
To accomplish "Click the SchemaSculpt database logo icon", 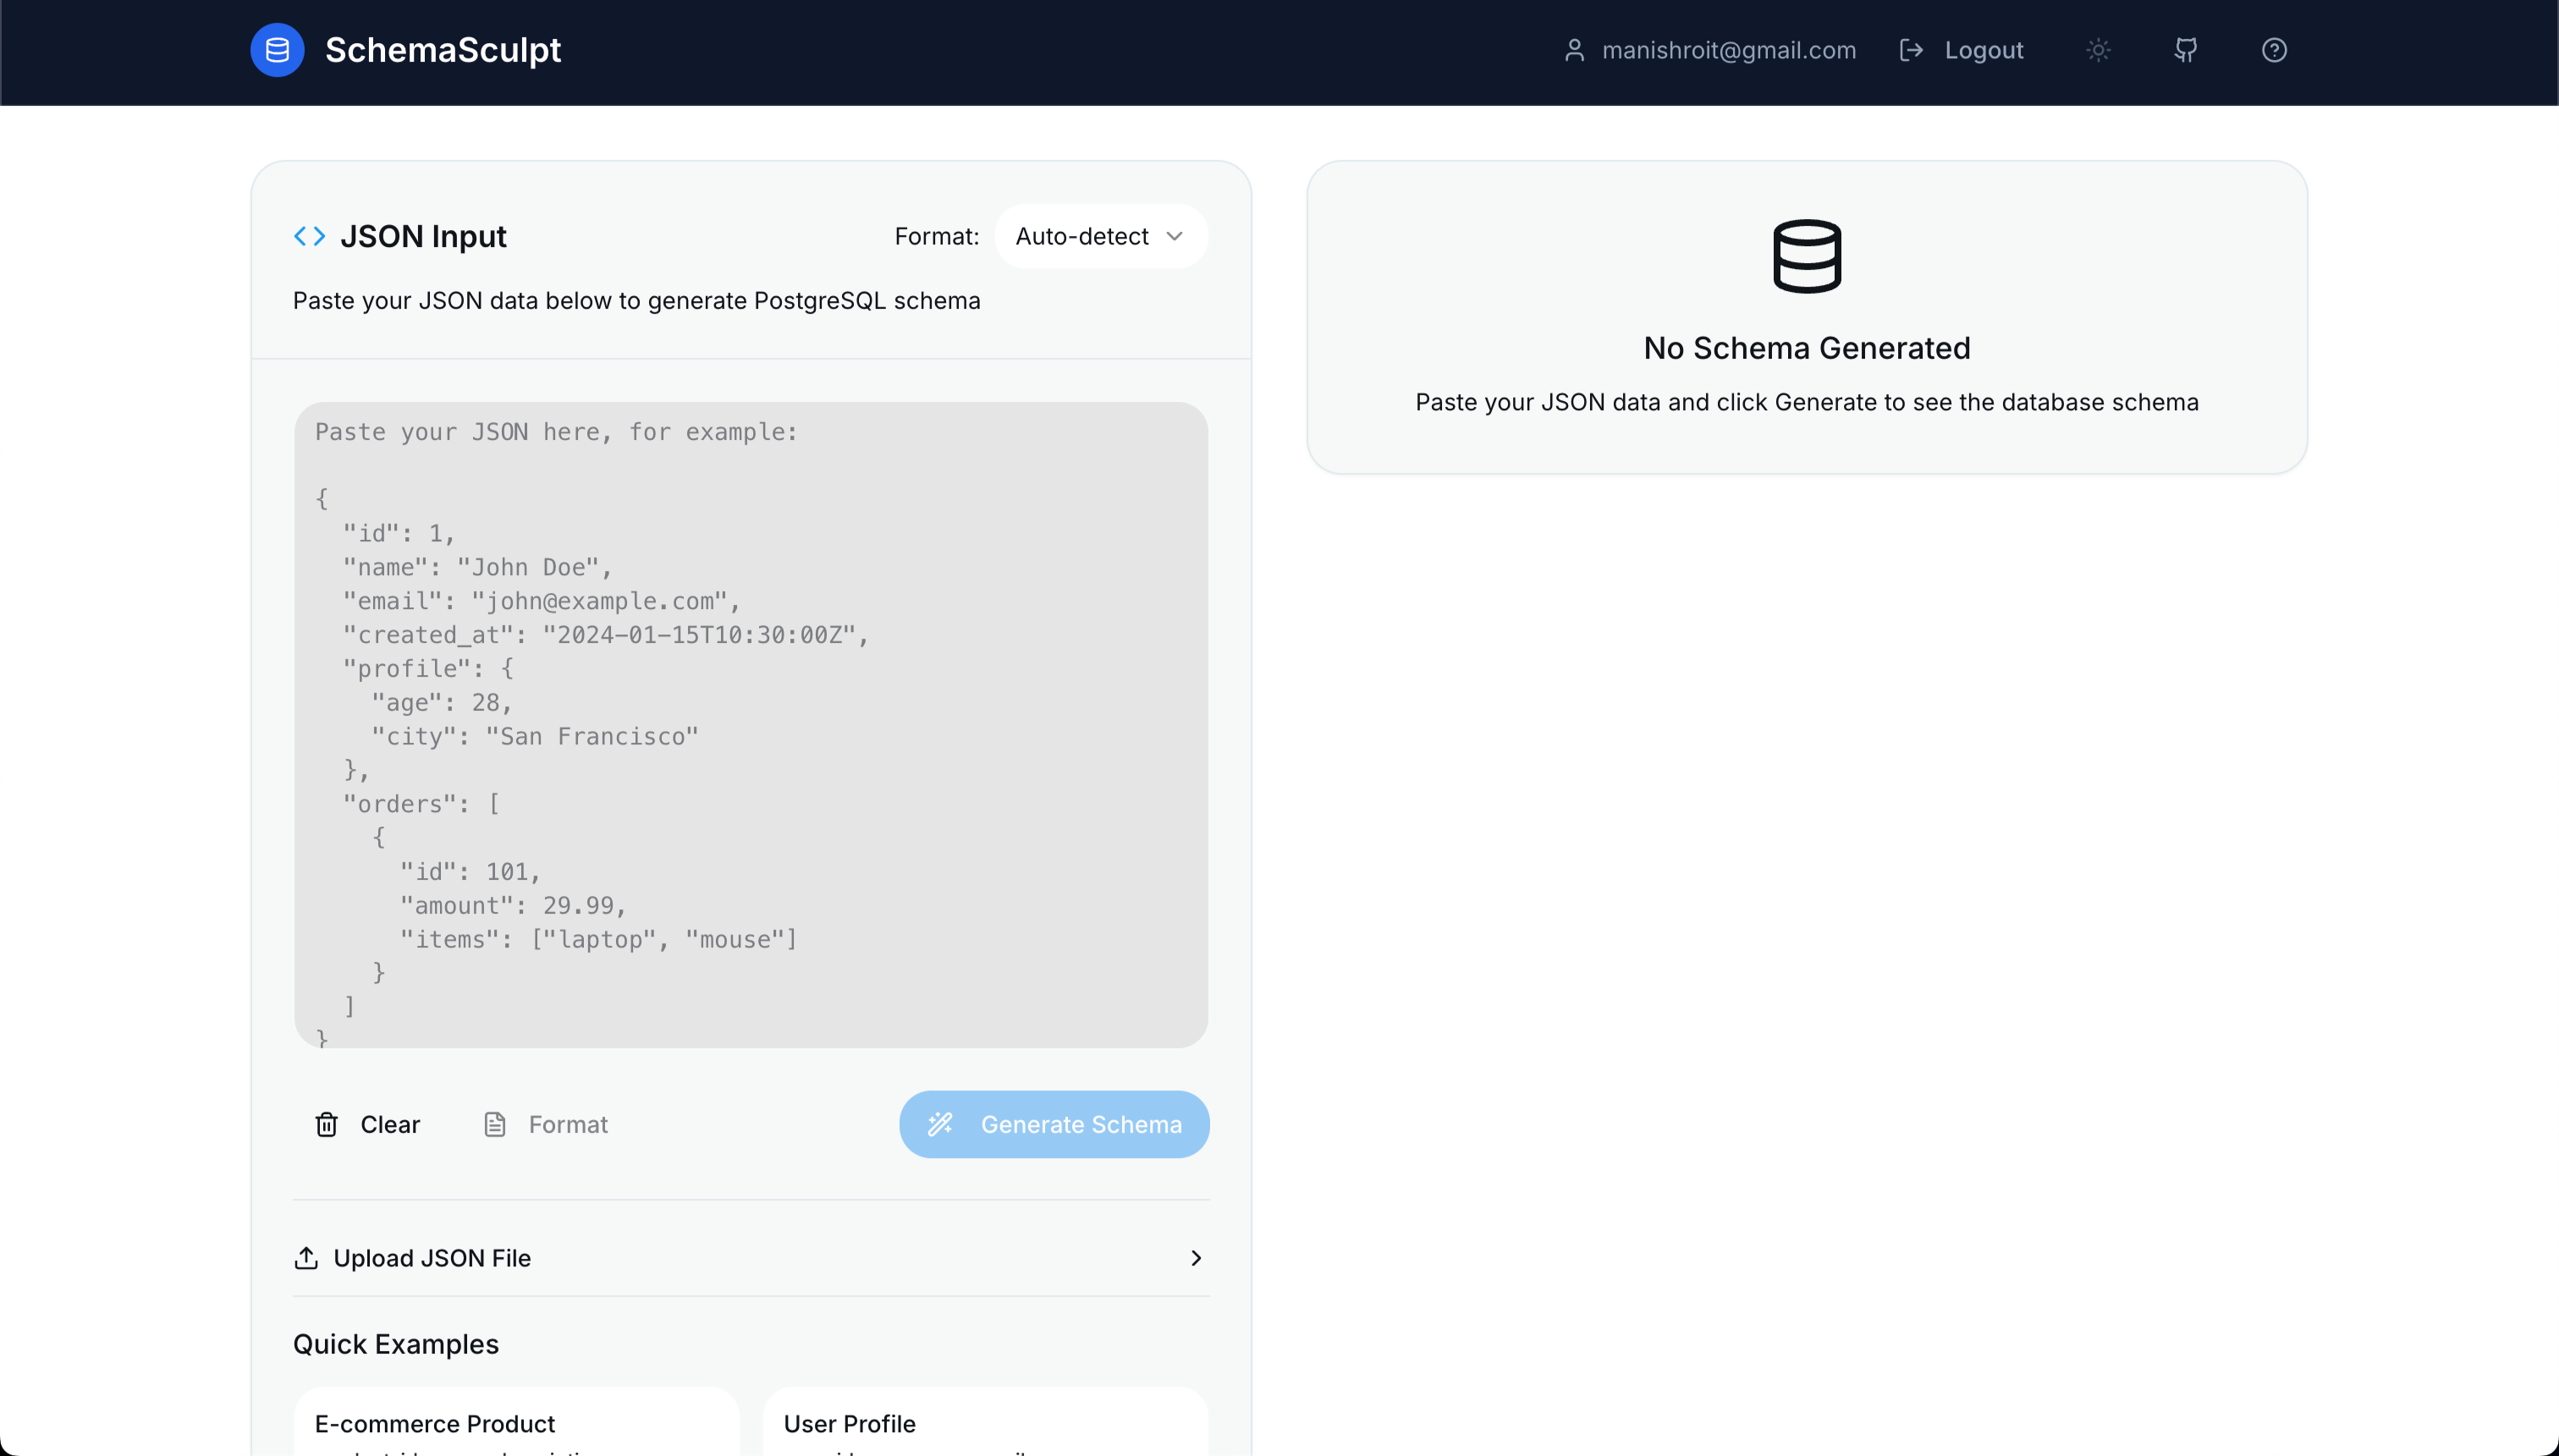I will pos(277,50).
